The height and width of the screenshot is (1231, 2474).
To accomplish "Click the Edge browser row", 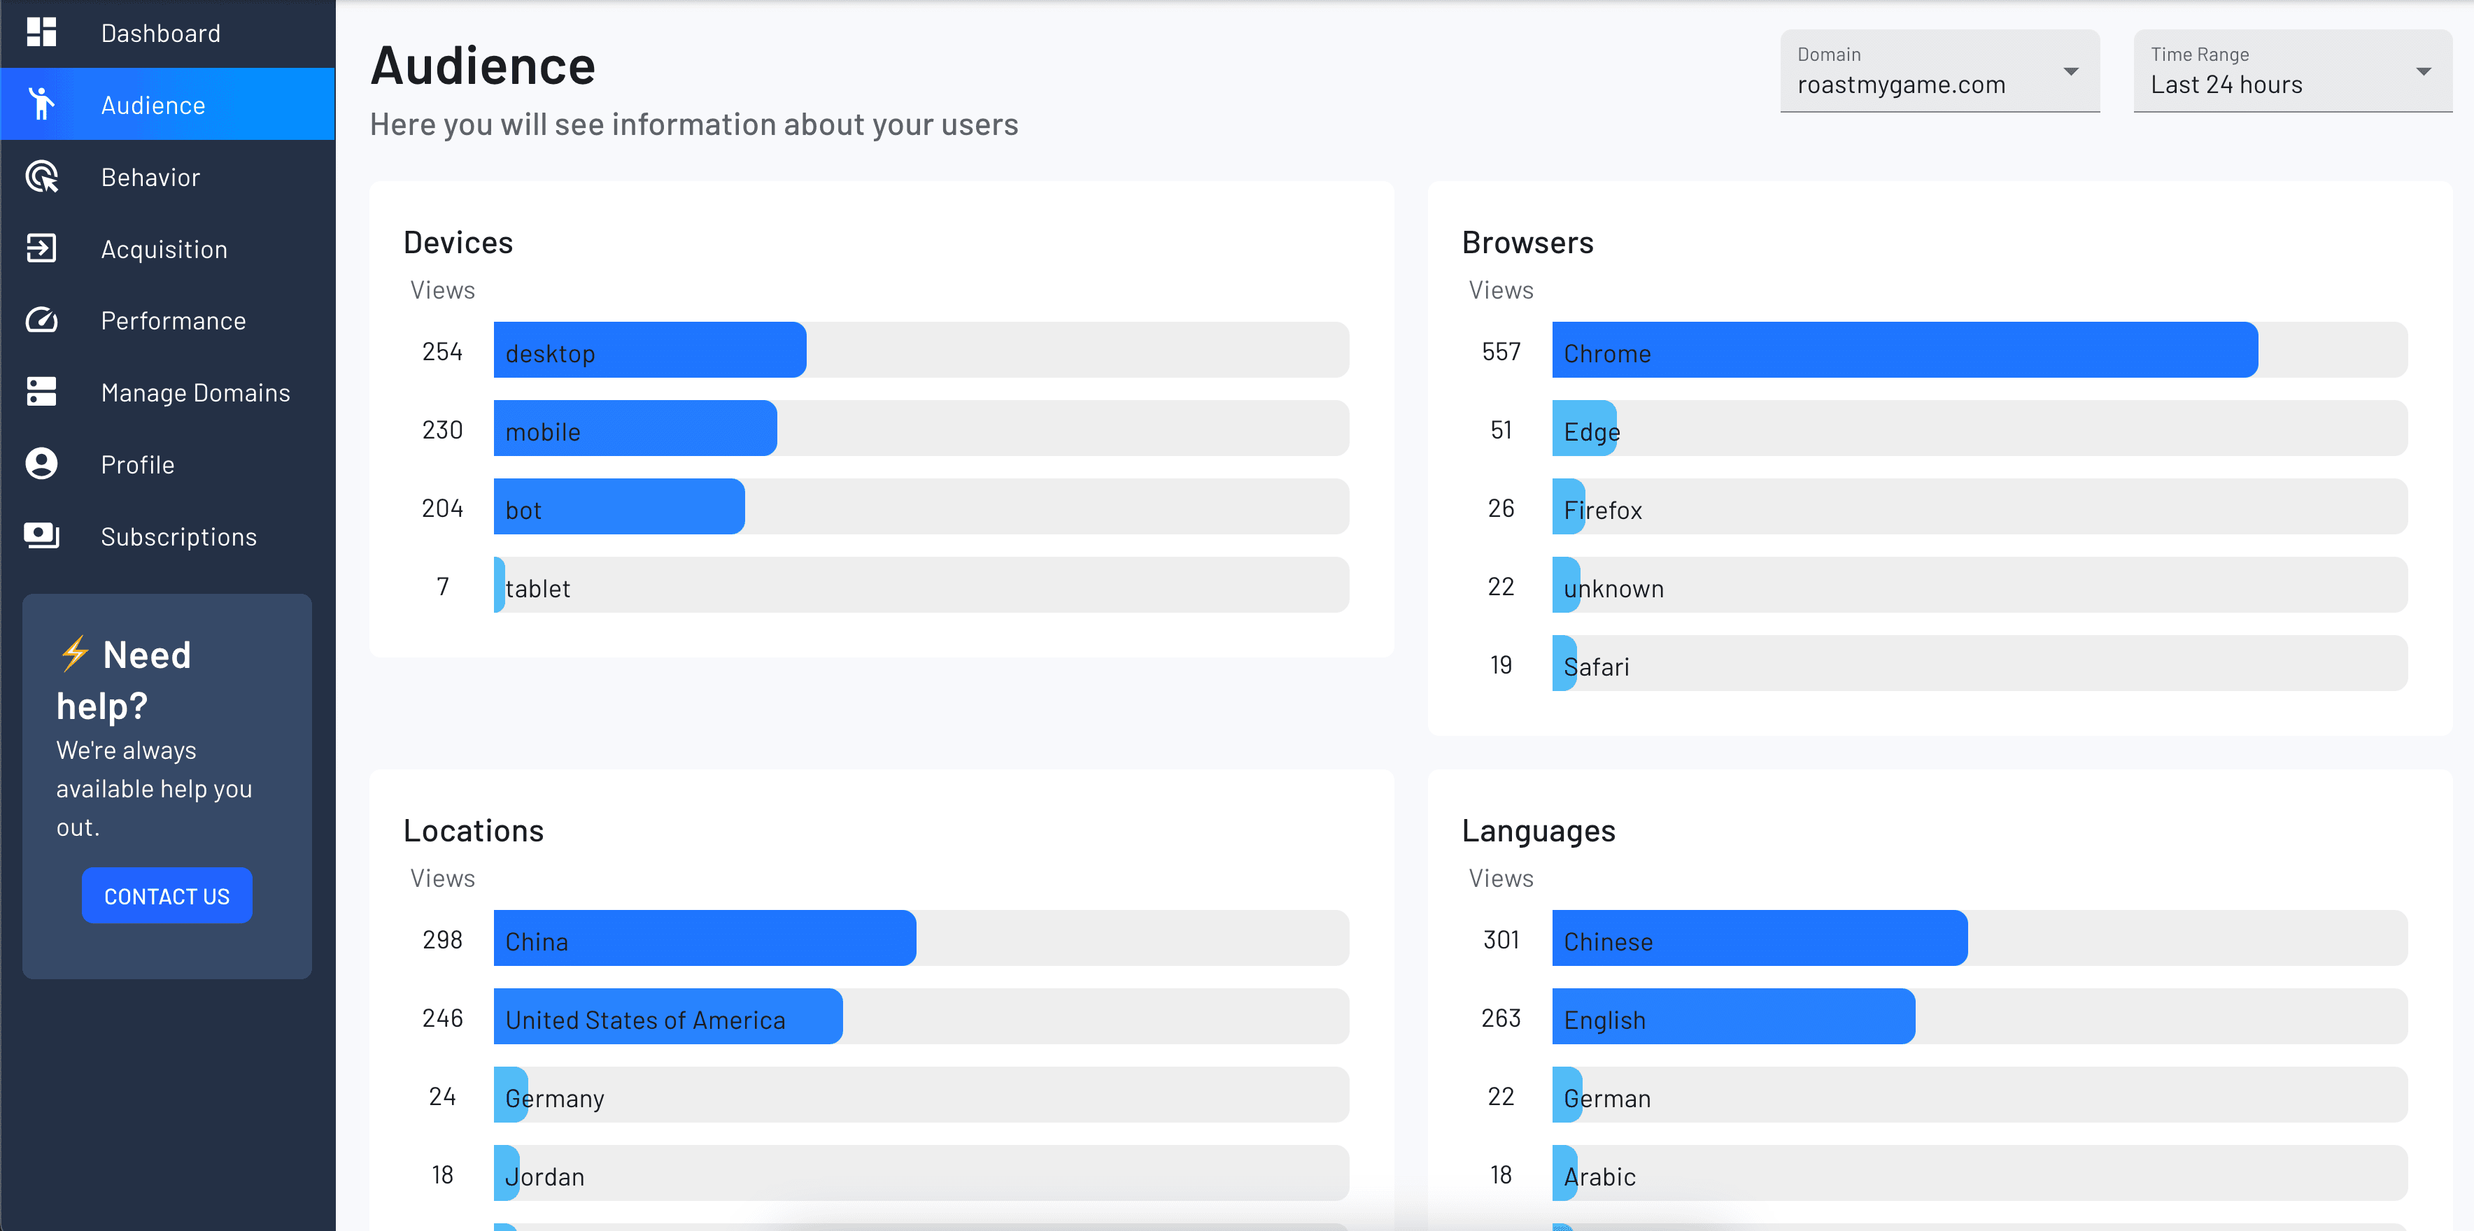I will point(1979,428).
